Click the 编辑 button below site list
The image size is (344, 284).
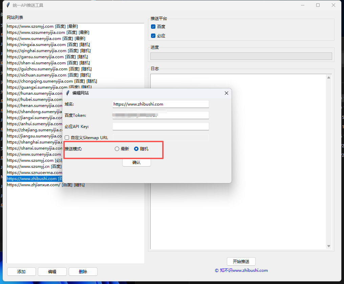(52, 271)
